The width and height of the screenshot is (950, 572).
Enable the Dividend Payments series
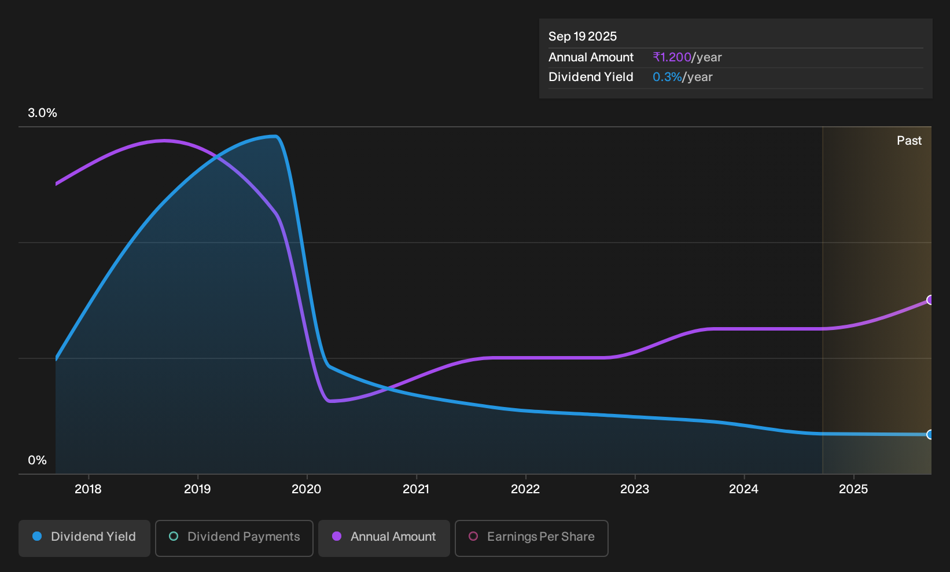click(x=234, y=538)
